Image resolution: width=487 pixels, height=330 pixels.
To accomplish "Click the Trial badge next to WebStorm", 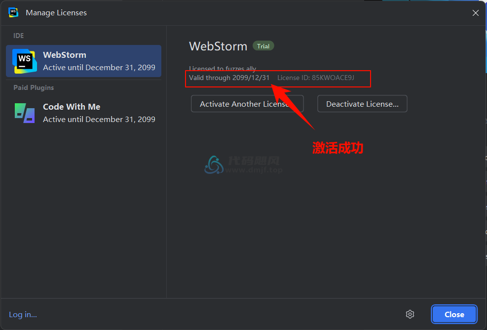I will click(263, 46).
